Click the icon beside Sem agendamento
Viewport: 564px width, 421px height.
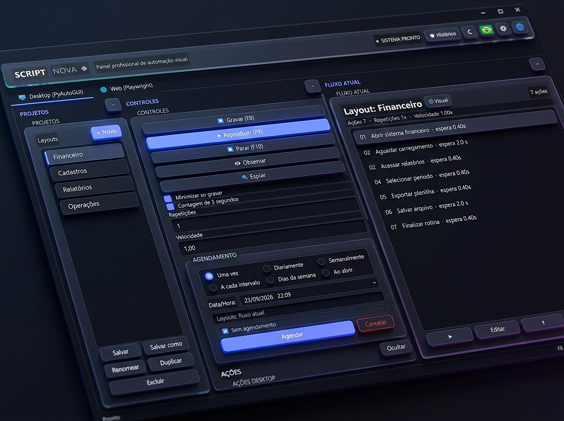225,330
